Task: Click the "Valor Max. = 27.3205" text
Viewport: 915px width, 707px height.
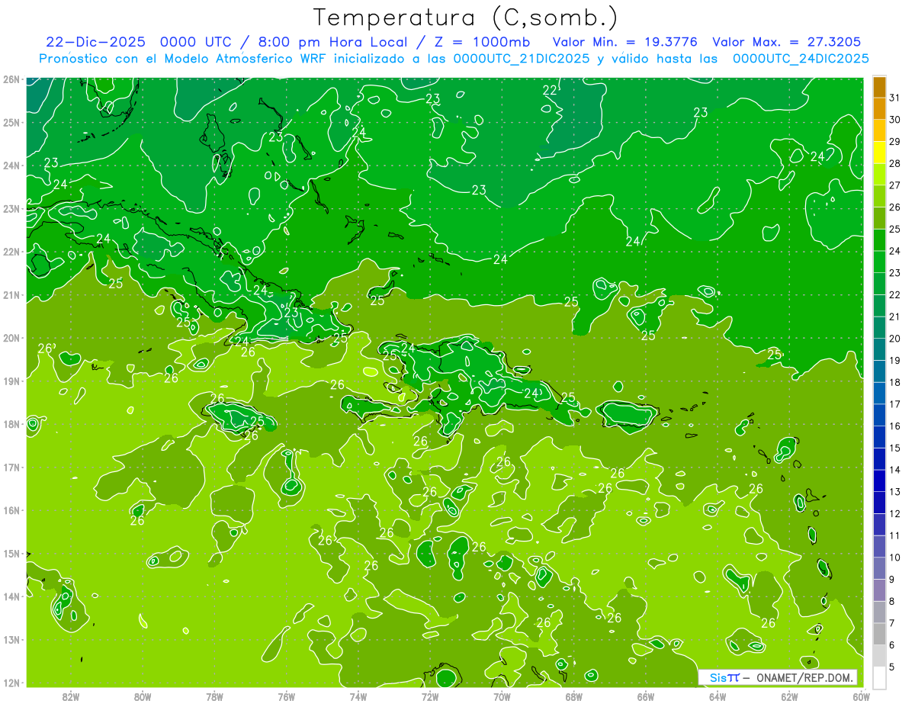Action: point(787,42)
